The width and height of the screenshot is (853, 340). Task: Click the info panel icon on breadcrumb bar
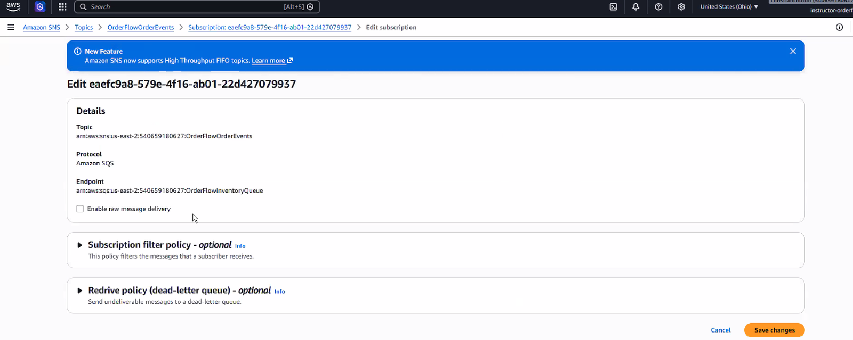click(x=840, y=27)
